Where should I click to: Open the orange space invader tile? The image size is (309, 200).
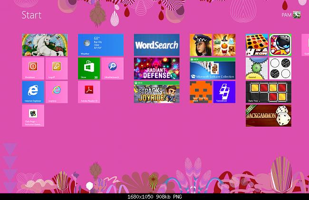pos(201,92)
